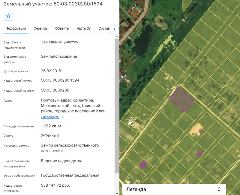Image resolution: width=240 pixels, height=195 pixels.
Task: Select the highlighted purple-outlined parcel on map
Action: point(182,100)
